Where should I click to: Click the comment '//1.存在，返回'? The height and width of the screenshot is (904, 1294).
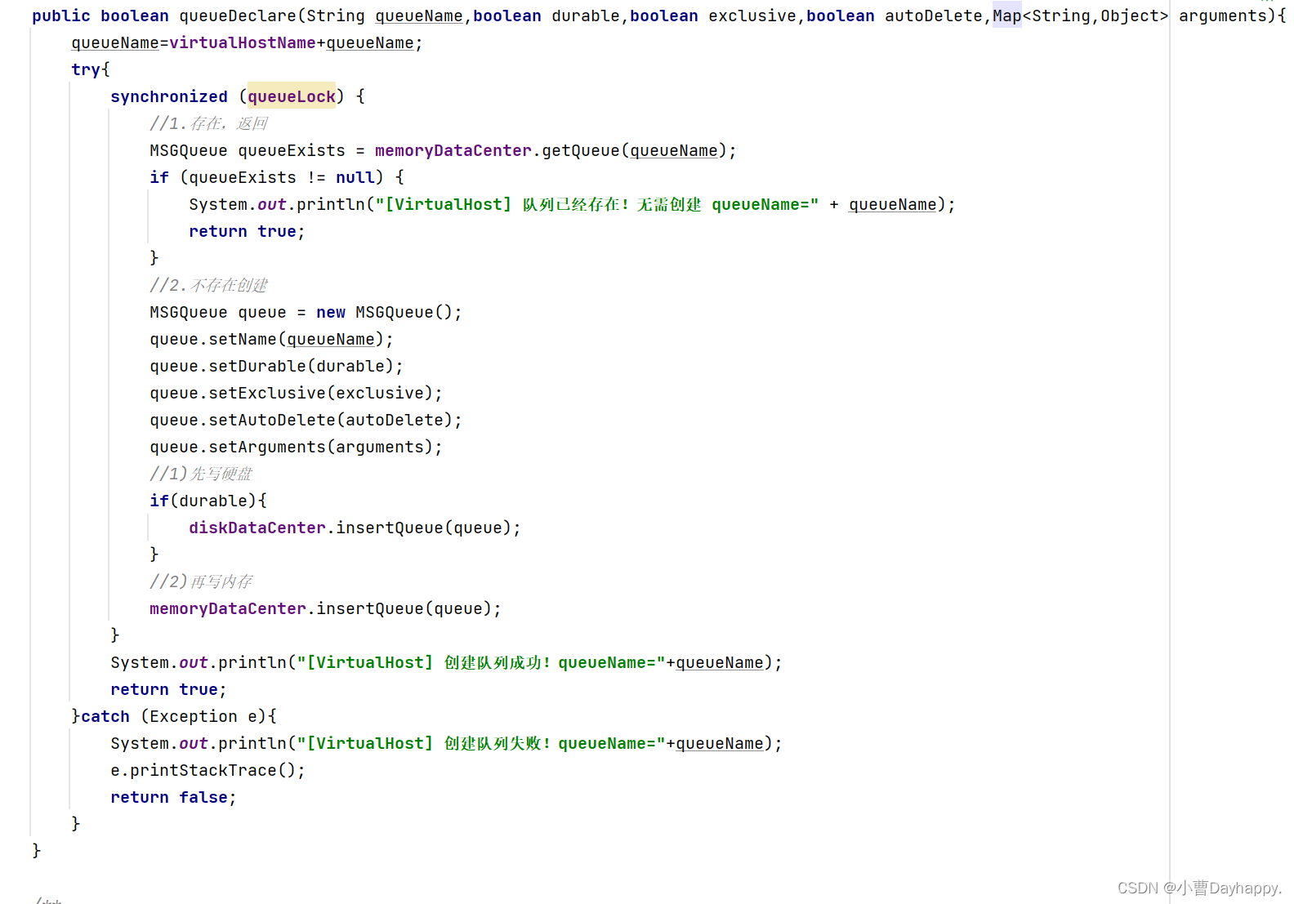pyautogui.click(x=208, y=123)
